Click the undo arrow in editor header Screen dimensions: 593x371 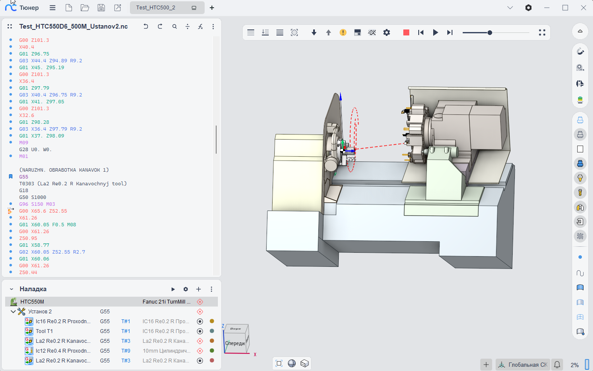click(x=146, y=26)
